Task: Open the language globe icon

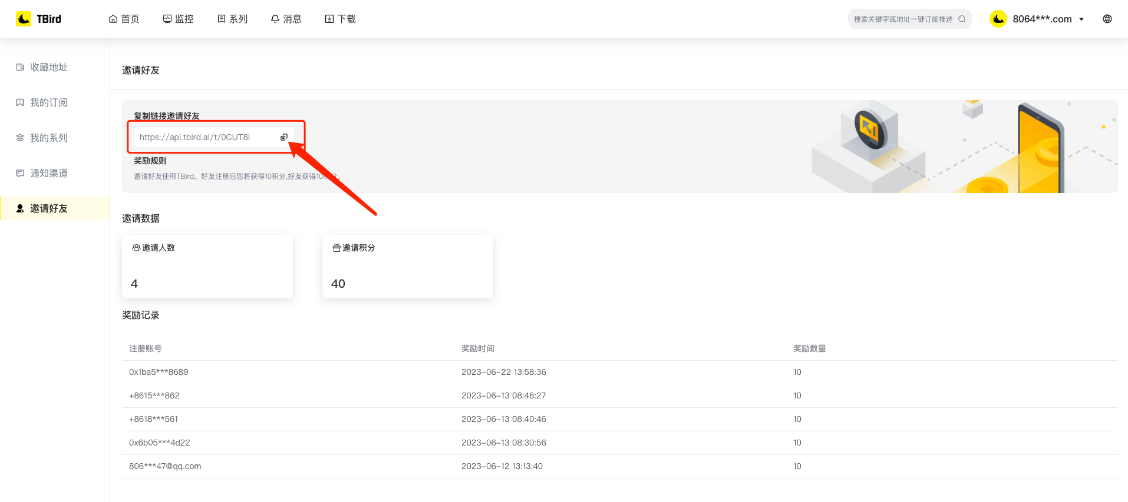Action: [1107, 19]
